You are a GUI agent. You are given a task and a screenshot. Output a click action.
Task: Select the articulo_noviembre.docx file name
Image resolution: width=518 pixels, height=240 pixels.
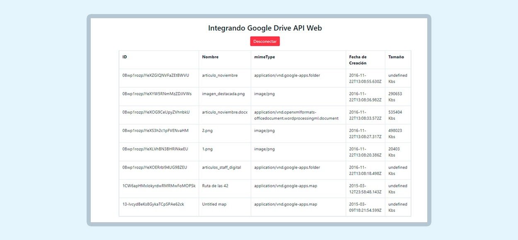click(224, 112)
